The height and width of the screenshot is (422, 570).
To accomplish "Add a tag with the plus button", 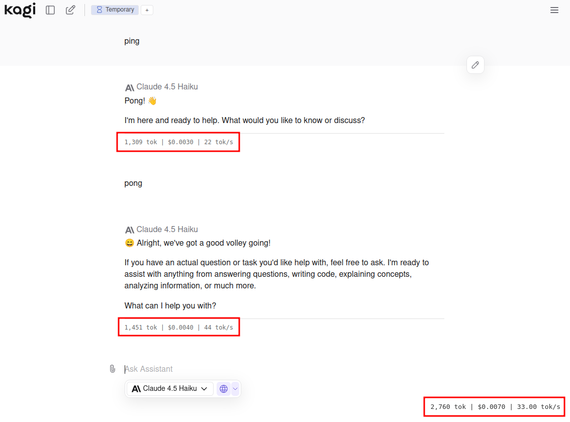I will tap(147, 10).
